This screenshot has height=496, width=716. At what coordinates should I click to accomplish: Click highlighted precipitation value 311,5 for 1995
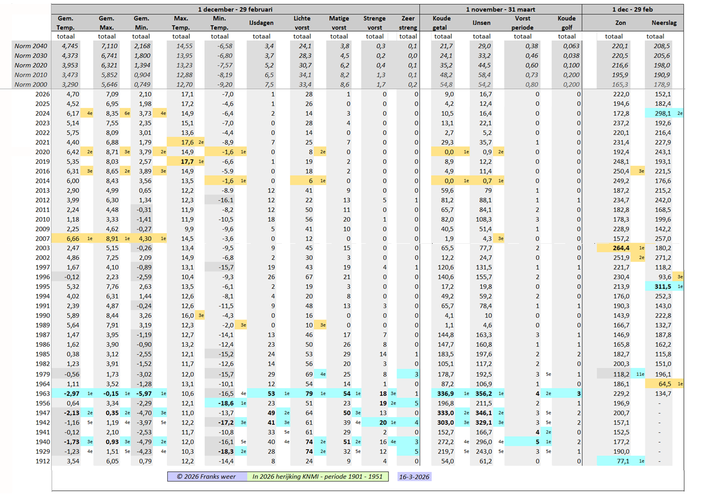pos(662,287)
